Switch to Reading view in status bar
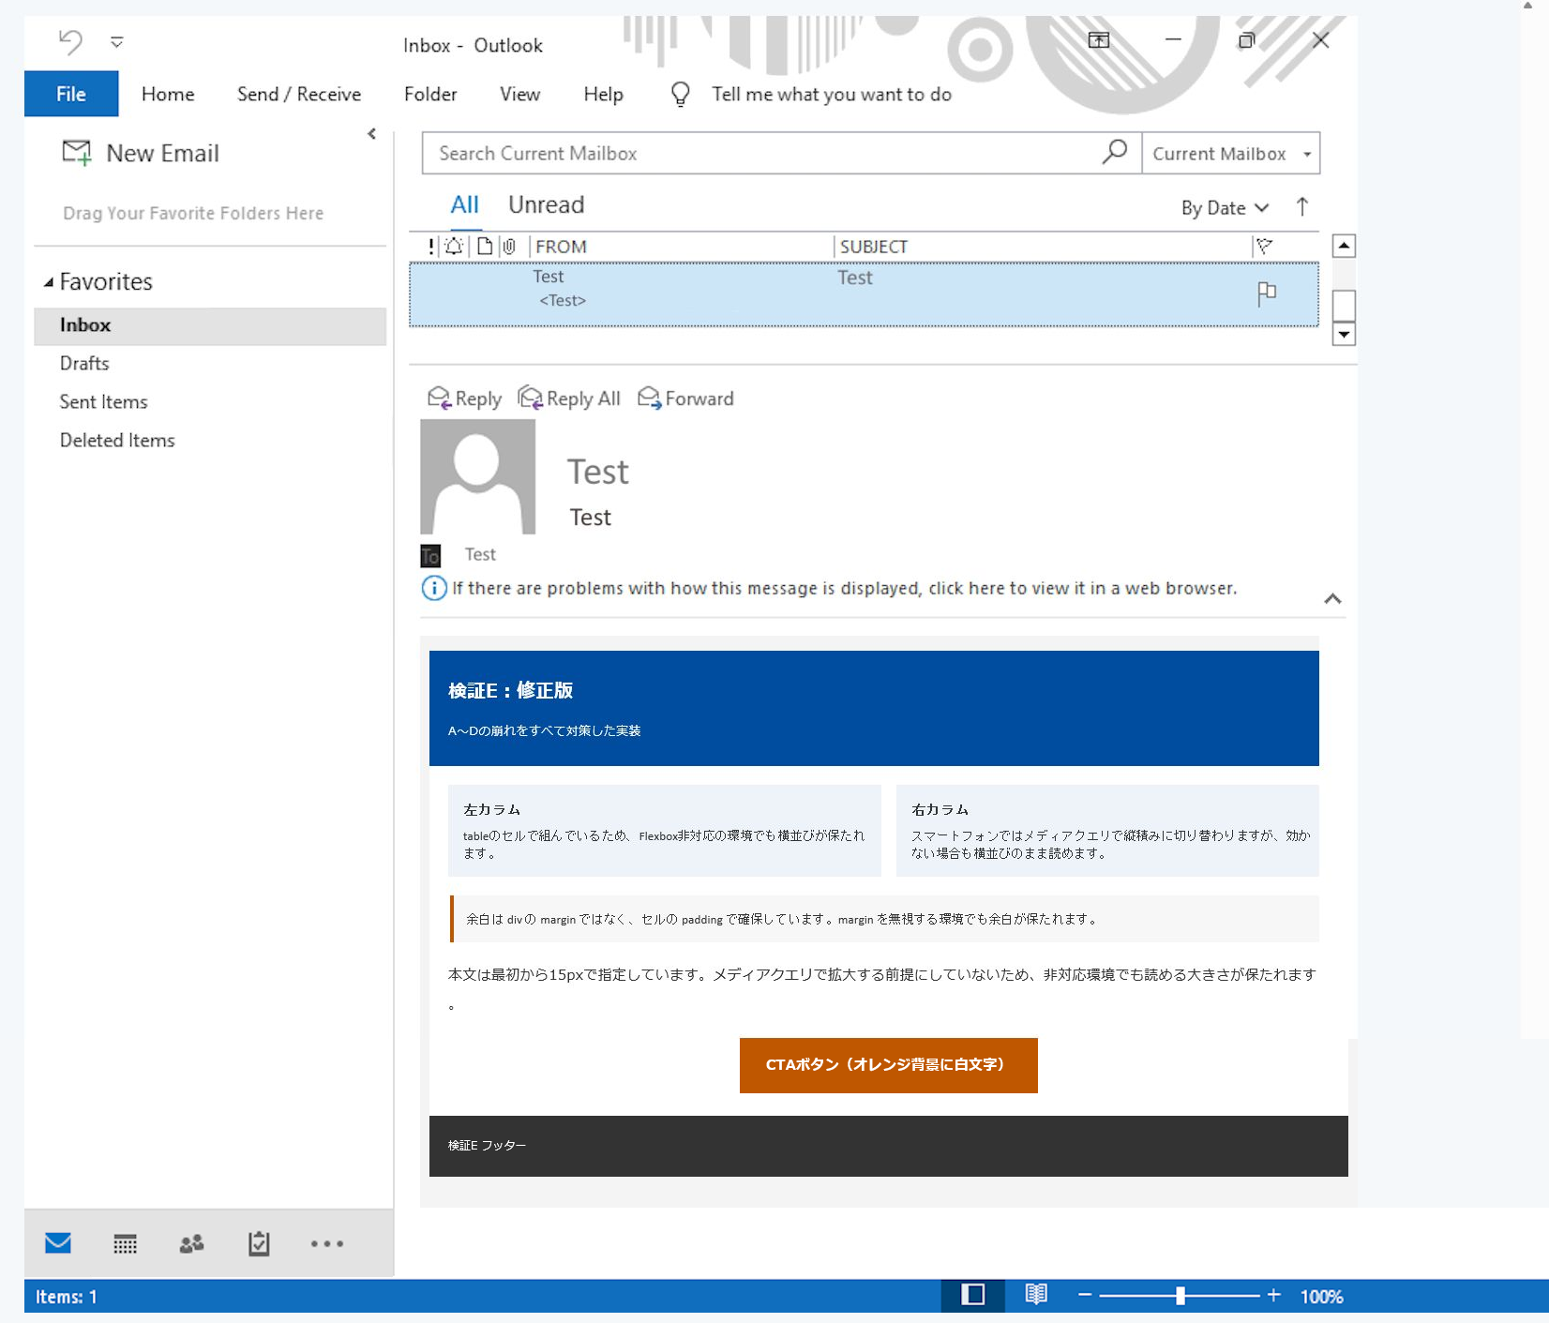 1036,1296
